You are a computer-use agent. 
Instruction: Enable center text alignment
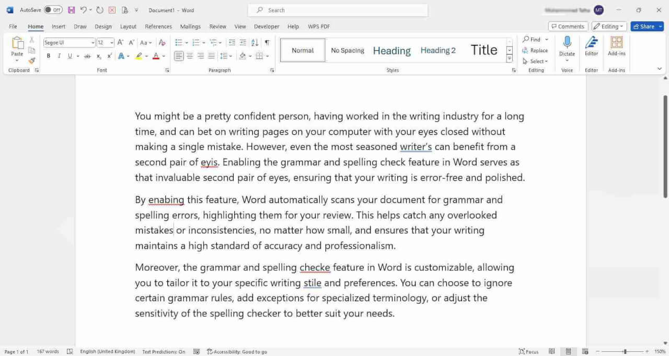click(190, 56)
